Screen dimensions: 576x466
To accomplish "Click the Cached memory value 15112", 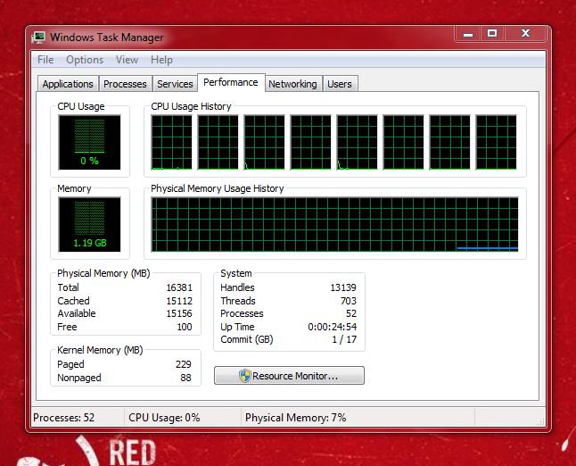I will [x=179, y=301].
